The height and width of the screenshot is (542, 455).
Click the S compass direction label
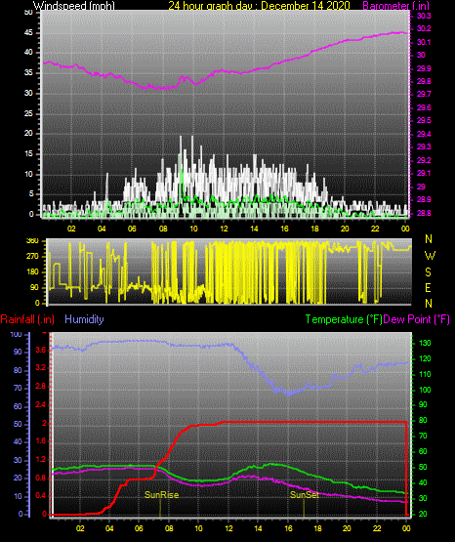(428, 272)
